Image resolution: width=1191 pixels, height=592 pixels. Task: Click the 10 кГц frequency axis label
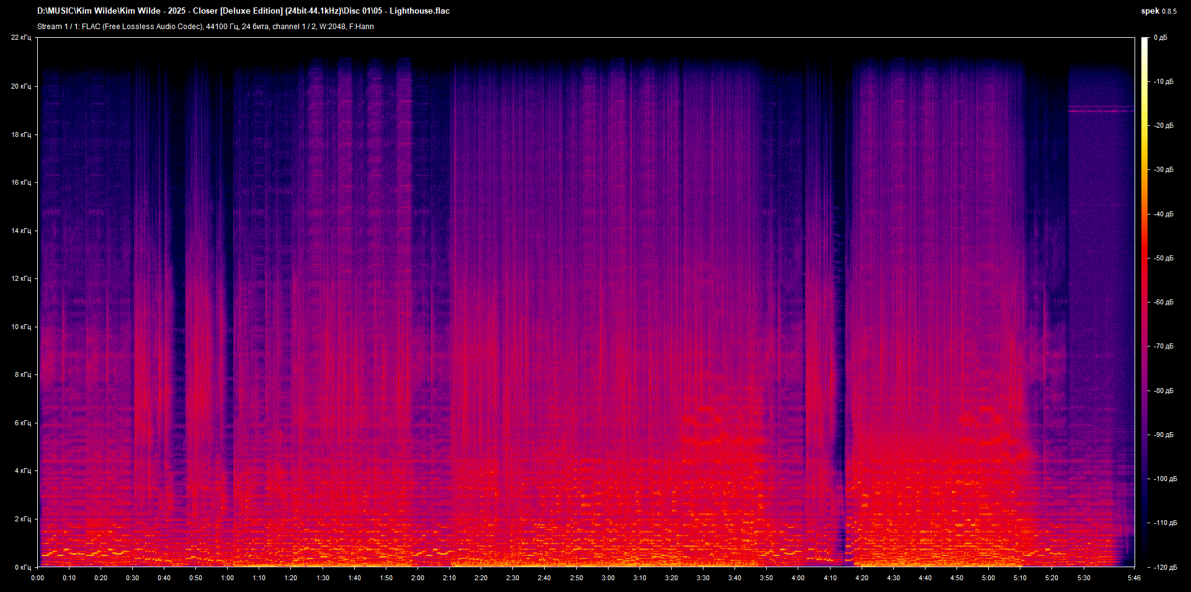pos(20,327)
